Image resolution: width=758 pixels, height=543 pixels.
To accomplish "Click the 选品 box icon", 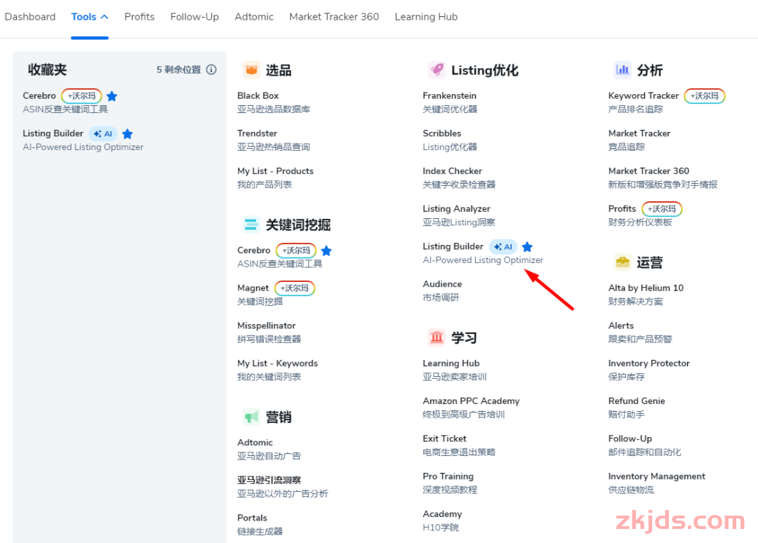I will [x=251, y=70].
